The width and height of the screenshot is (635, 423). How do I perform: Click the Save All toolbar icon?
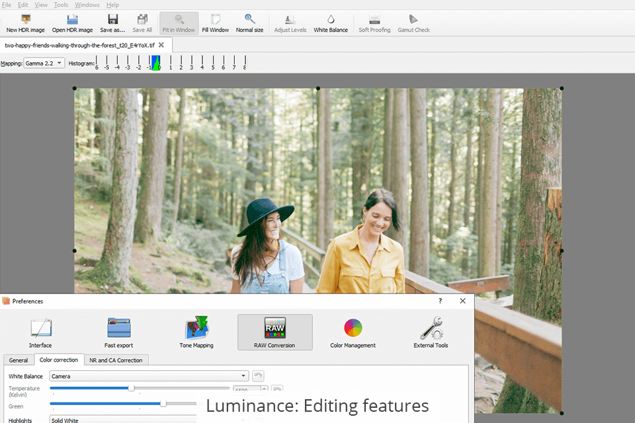(x=142, y=24)
